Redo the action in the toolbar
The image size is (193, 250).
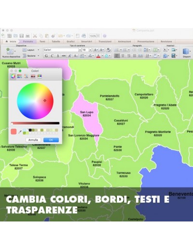click(x=69, y=36)
